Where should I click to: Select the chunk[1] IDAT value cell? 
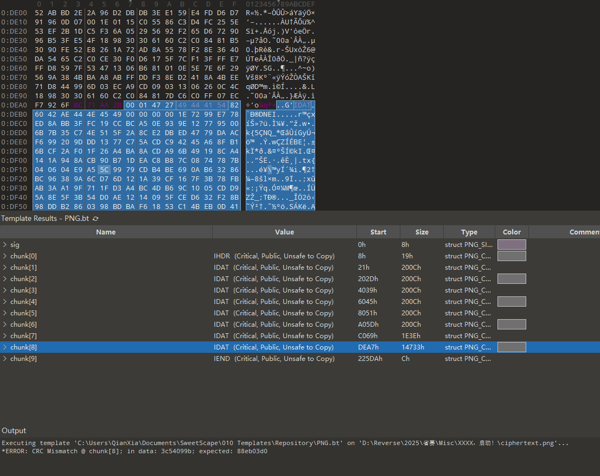(x=273, y=268)
